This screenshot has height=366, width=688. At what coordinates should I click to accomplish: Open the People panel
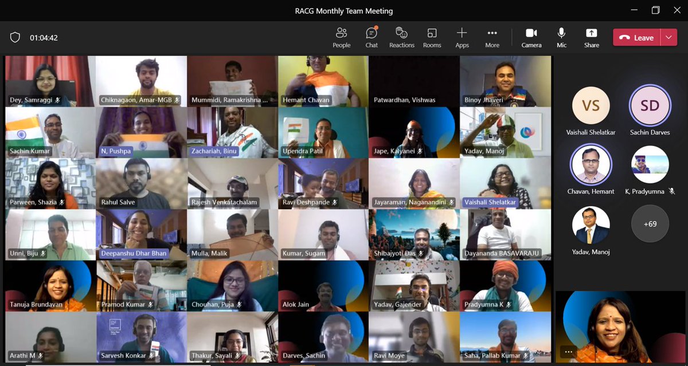(x=341, y=37)
